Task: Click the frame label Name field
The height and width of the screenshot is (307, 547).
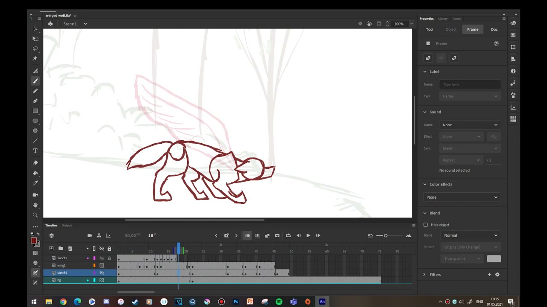Action: pos(470,84)
